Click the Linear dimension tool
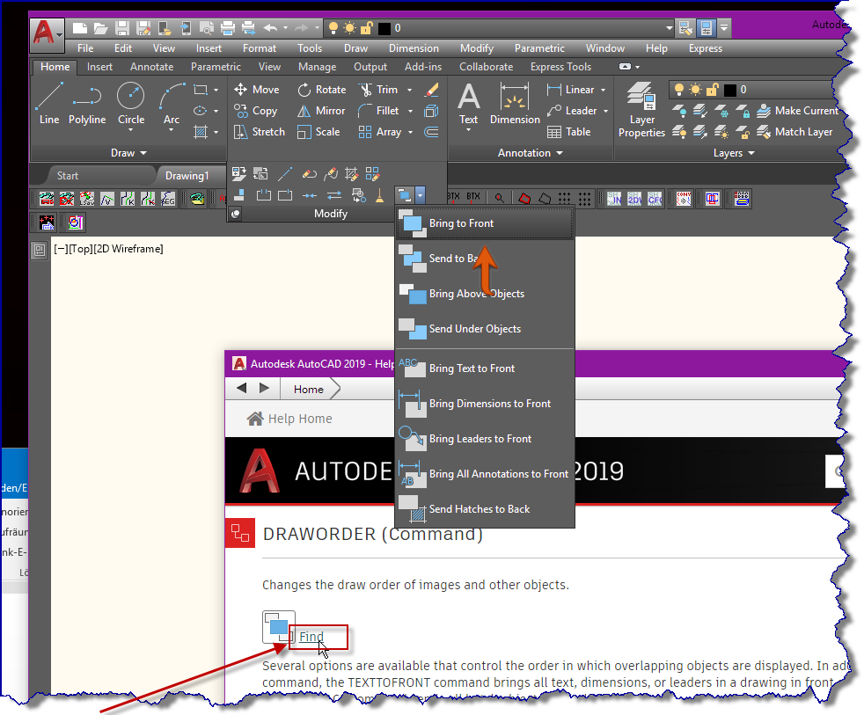This screenshot has height=715, width=864. pyautogui.click(x=570, y=89)
